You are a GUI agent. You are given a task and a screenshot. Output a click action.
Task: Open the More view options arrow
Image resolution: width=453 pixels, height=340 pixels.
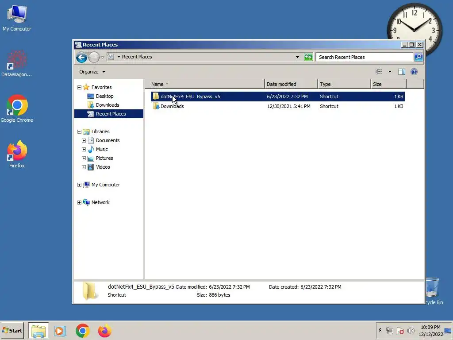[x=390, y=72]
